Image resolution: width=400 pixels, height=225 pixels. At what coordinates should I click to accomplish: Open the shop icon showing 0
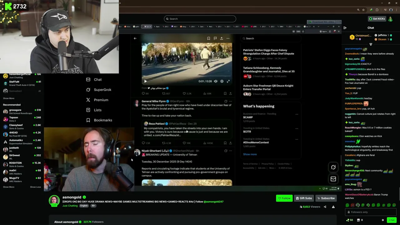coord(360,220)
